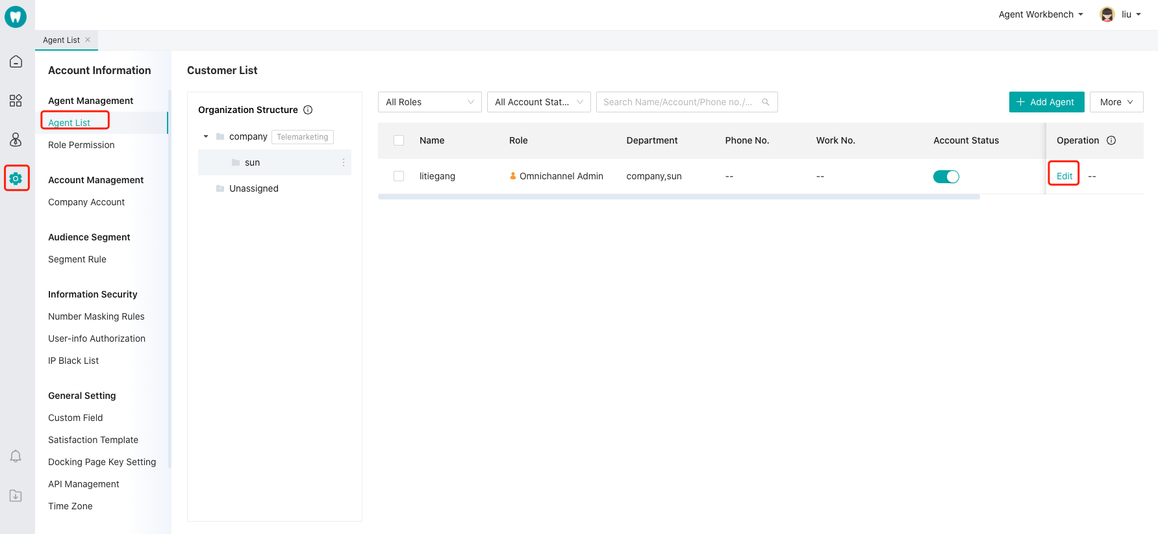Image resolution: width=1158 pixels, height=534 pixels.
Task: Check the litiegang row checkbox
Action: click(x=399, y=176)
